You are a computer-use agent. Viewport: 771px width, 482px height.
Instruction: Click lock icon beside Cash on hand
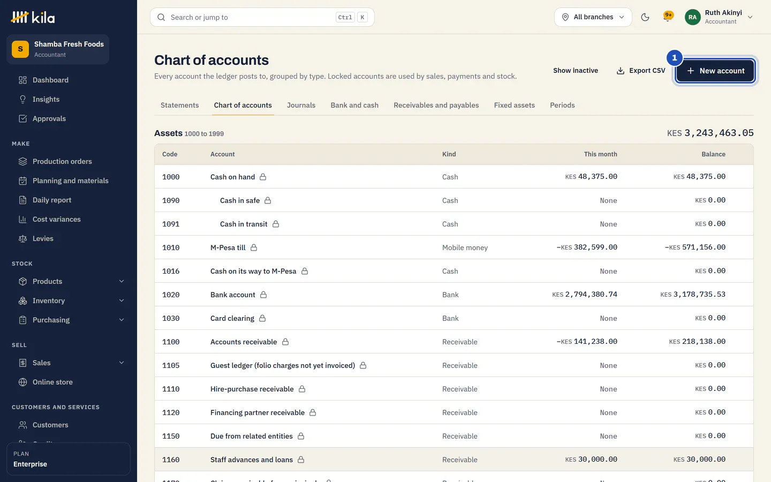[x=263, y=177]
